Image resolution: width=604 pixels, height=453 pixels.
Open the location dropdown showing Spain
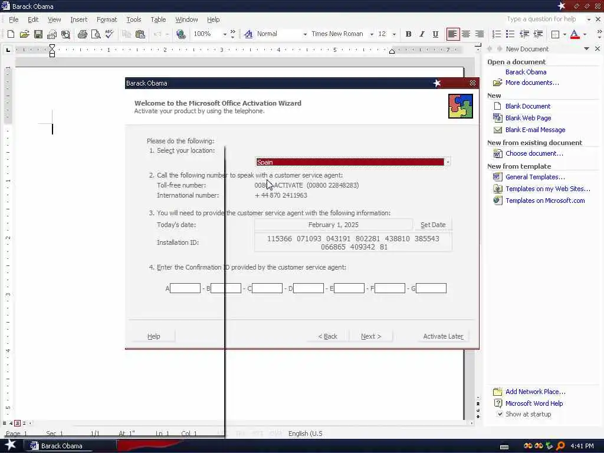pyautogui.click(x=448, y=162)
